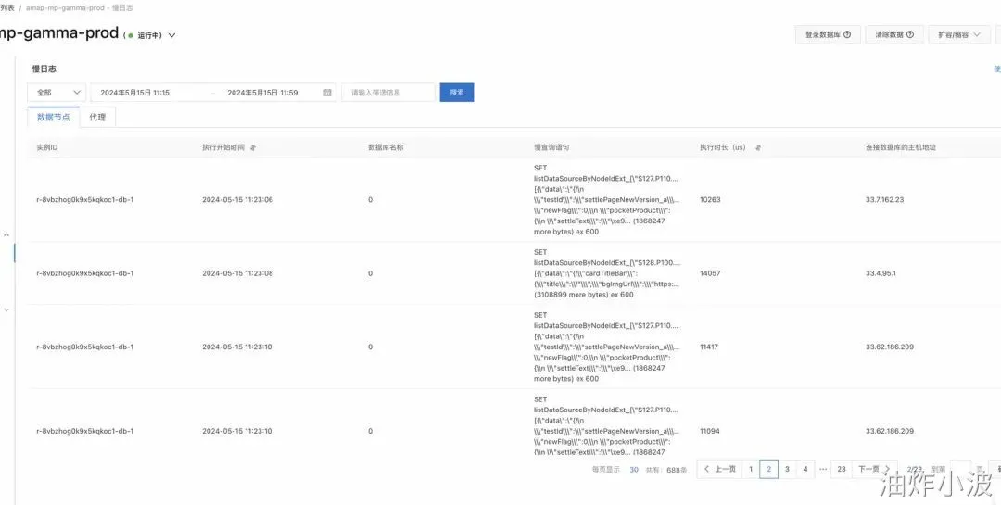Image resolution: width=1001 pixels, height=505 pixels.
Task: Open the 全部 filter dropdown
Action: [57, 93]
